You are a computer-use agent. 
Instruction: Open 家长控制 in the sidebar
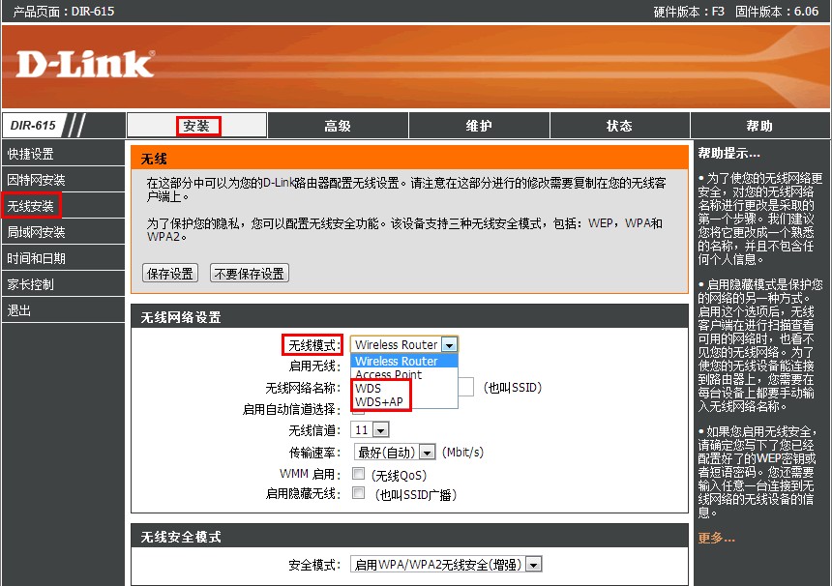(x=63, y=284)
